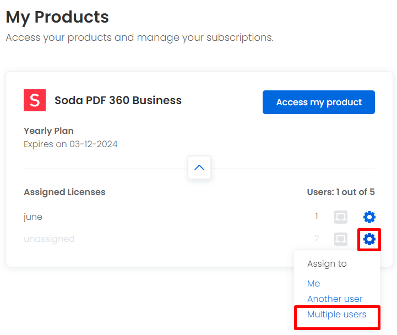Click the red Soda PDF logo icon

[35, 100]
